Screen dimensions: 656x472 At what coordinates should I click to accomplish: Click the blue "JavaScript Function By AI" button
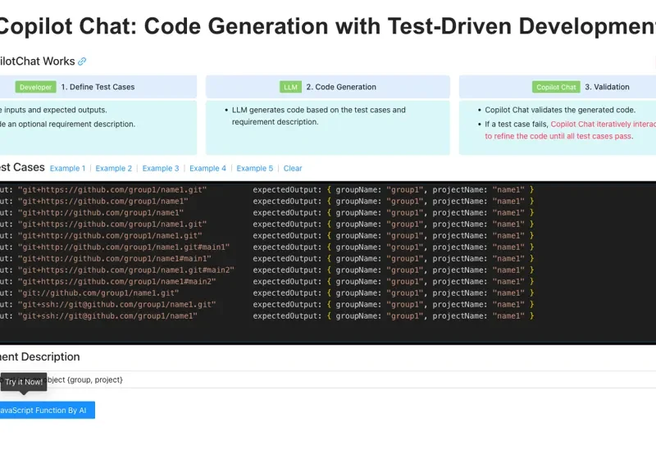48,410
